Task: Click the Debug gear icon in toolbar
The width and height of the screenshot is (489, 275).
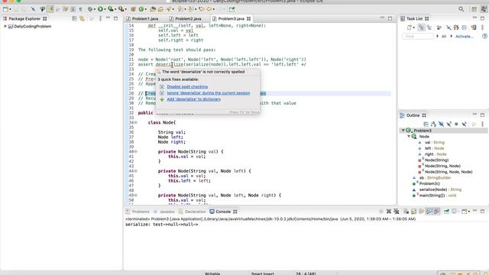Action: 90,9
